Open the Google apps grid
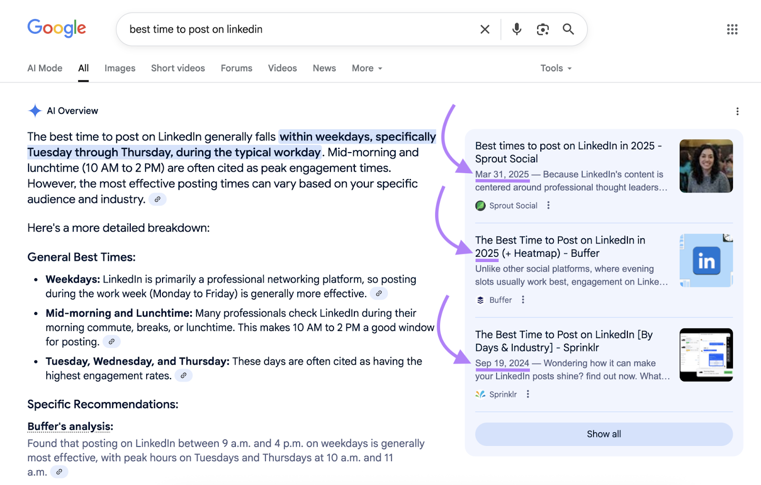Viewport: 761px width, 485px height. [x=732, y=29]
